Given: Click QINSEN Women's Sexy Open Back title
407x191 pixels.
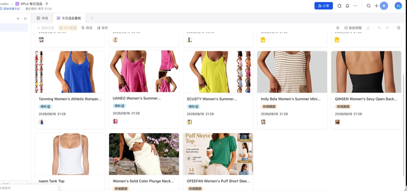Looking at the screenshot, I should pyautogui.click(x=366, y=99).
